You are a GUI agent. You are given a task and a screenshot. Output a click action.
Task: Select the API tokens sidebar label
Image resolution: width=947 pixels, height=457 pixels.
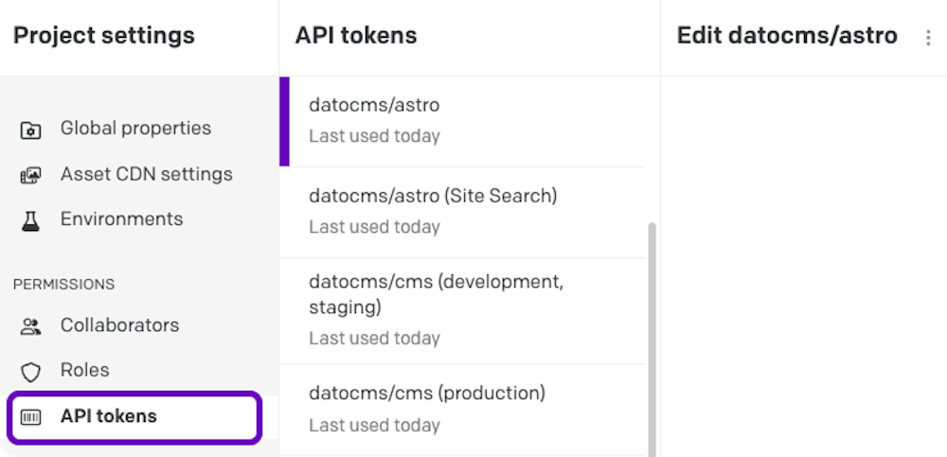pyautogui.click(x=108, y=415)
